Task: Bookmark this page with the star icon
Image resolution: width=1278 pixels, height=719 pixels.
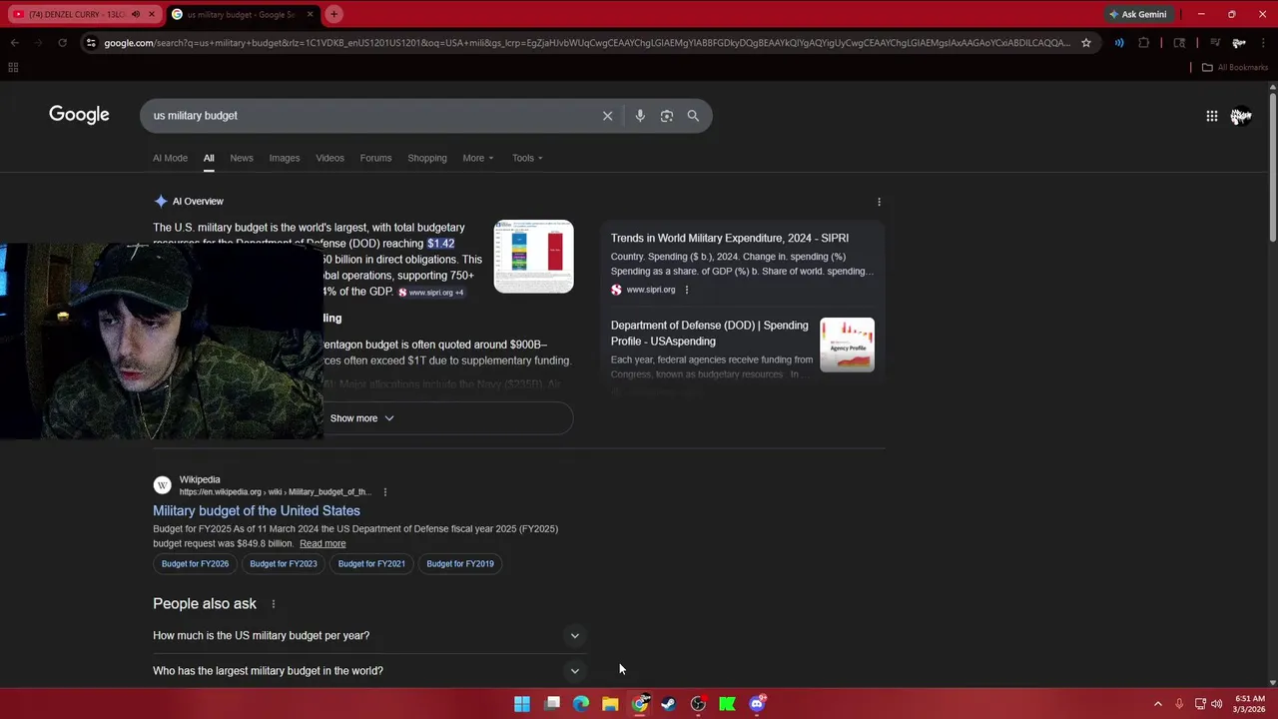Action: coord(1086,43)
